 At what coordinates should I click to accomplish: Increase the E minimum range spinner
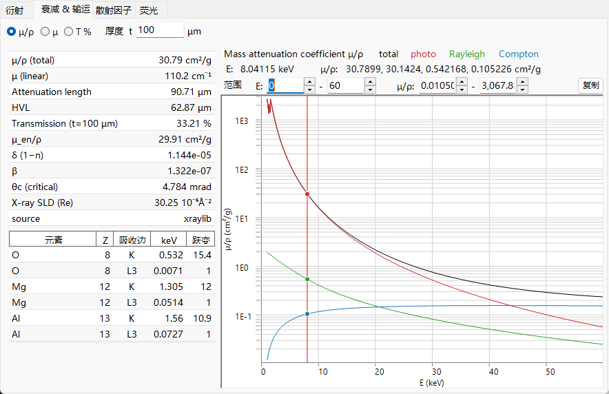(309, 82)
